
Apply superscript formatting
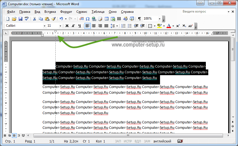[178, 26]
